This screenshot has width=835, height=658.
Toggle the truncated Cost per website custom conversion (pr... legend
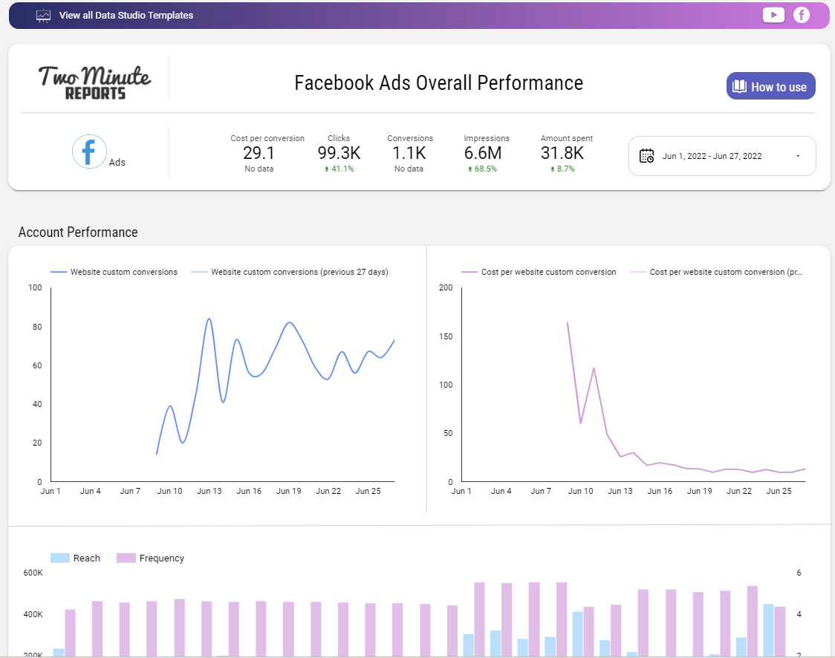pos(715,272)
